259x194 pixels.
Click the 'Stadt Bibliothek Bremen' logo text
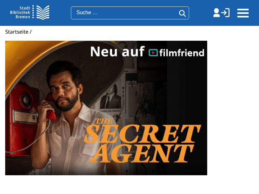click(20, 12)
